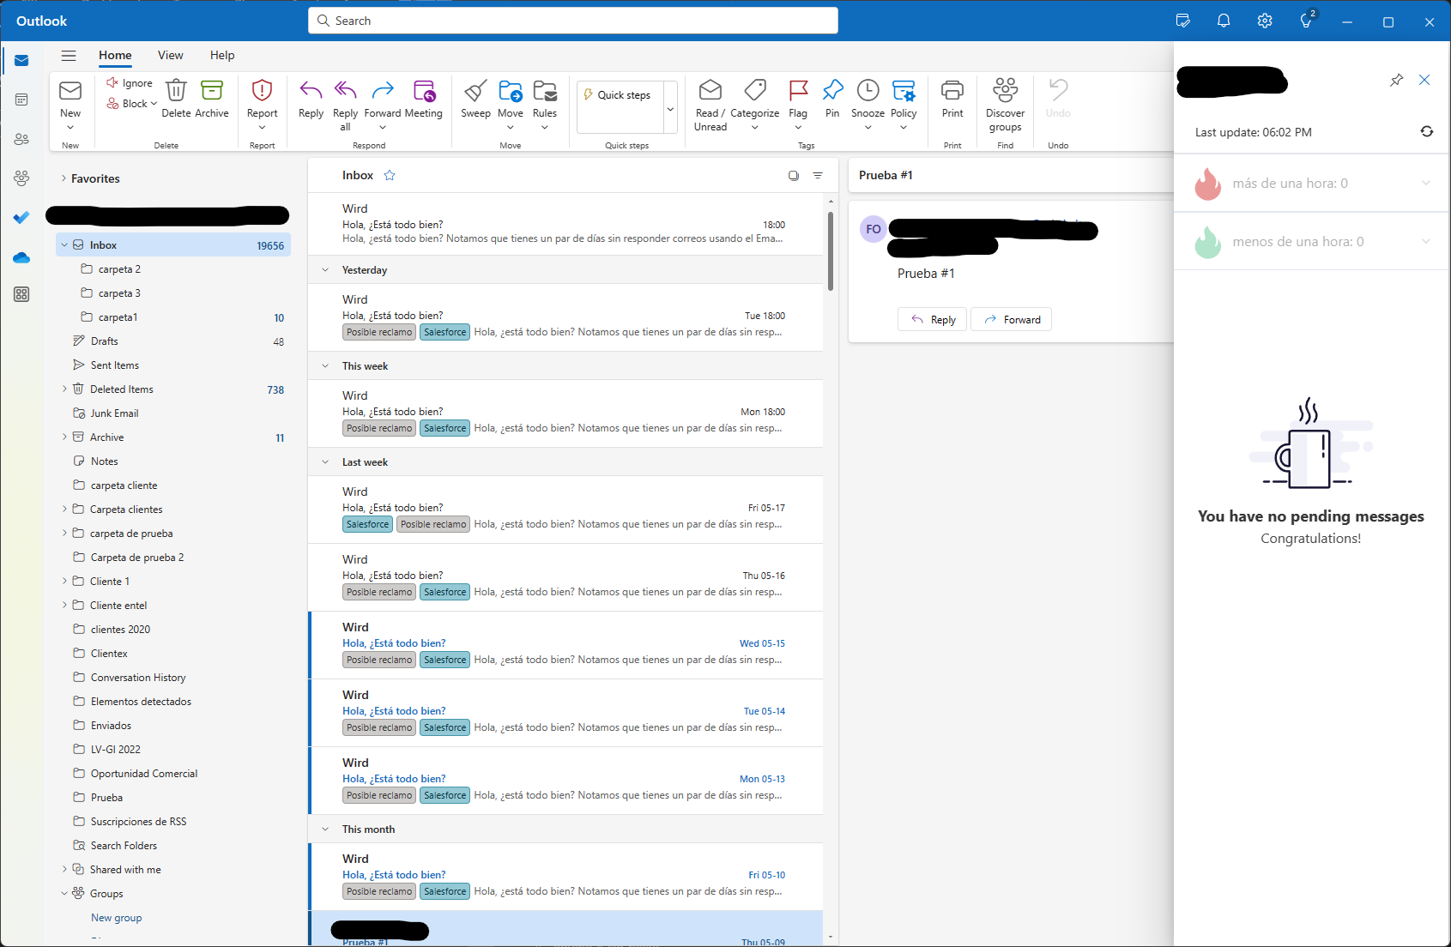Pin the side panel open
1451x947 pixels.
pyautogui.click(x=1397, y=80)
